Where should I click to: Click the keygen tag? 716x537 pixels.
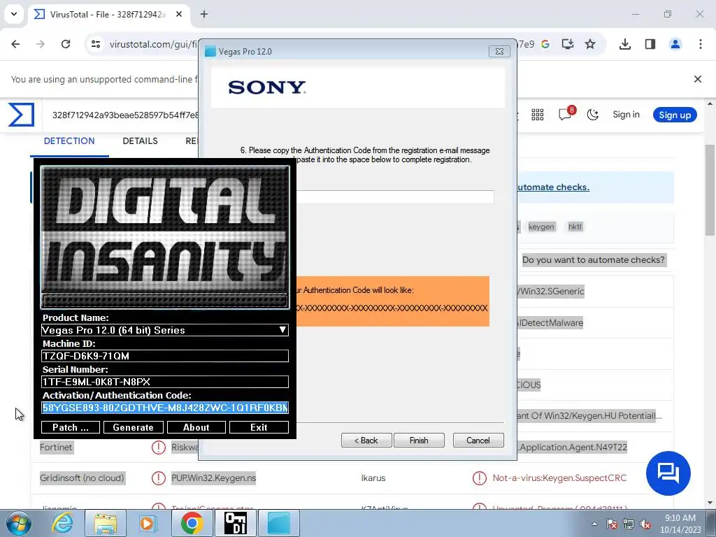point(541,227)
